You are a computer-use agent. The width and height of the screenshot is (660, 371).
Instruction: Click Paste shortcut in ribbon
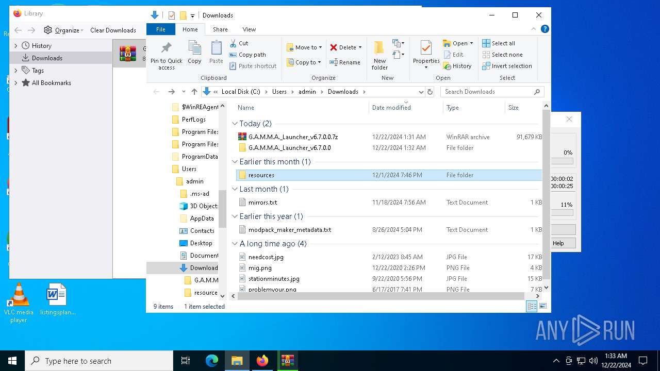tap(253, 66)
